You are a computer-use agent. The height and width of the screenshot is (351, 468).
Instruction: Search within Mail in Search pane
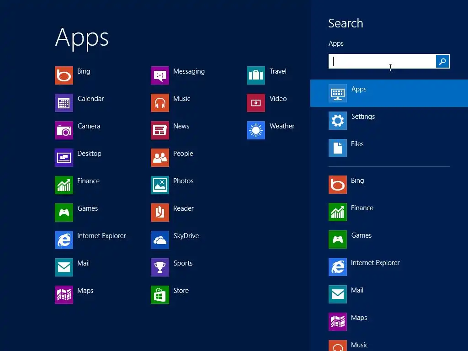389,294
